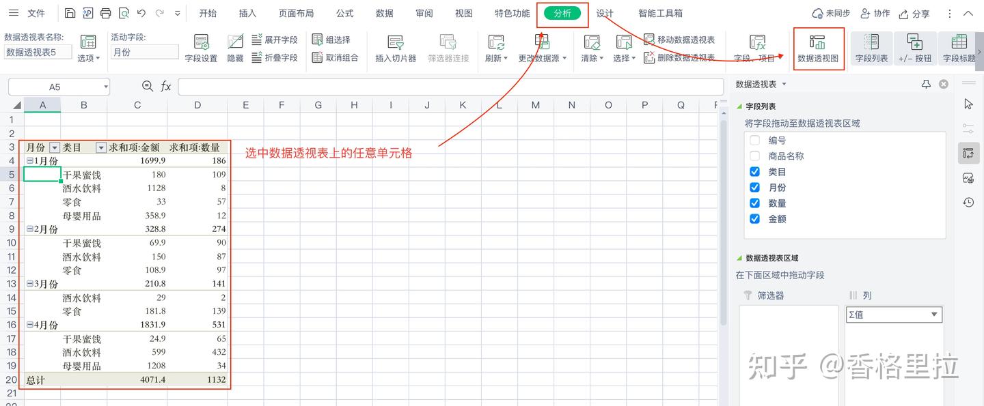Viewport: 984px width, 406px height.
Task: Click the history clock icon in right sidebar
Action: tap(968, 203)
